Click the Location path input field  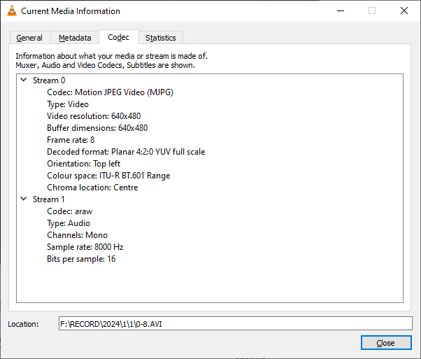[235, 324]
